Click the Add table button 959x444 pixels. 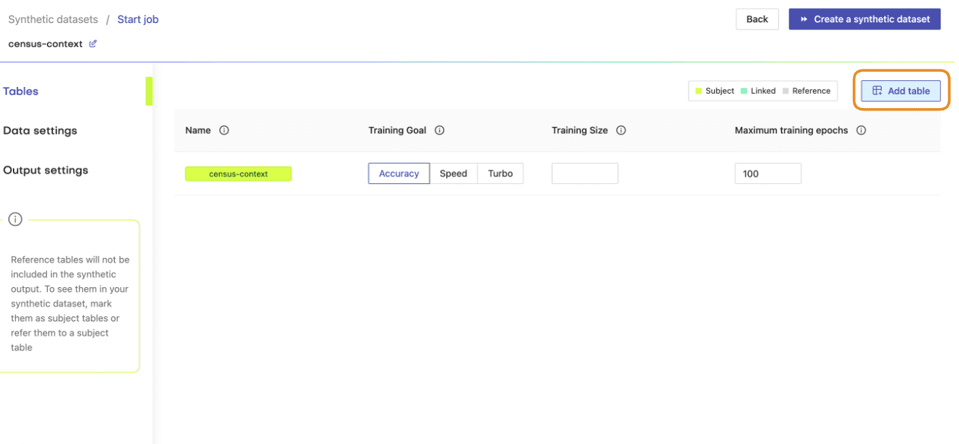[901, 91]
